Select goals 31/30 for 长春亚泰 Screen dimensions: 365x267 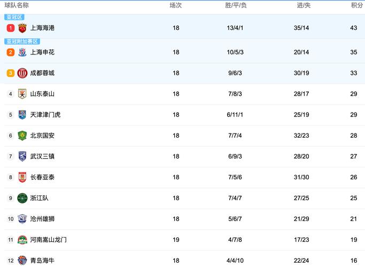(x=301, y=177)
